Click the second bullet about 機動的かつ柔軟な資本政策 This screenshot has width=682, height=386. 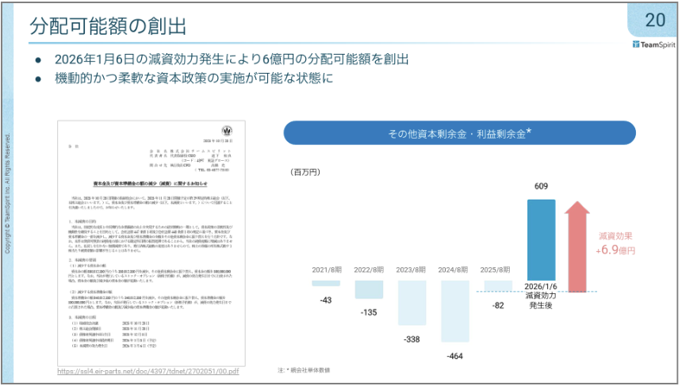pos(193,78)
